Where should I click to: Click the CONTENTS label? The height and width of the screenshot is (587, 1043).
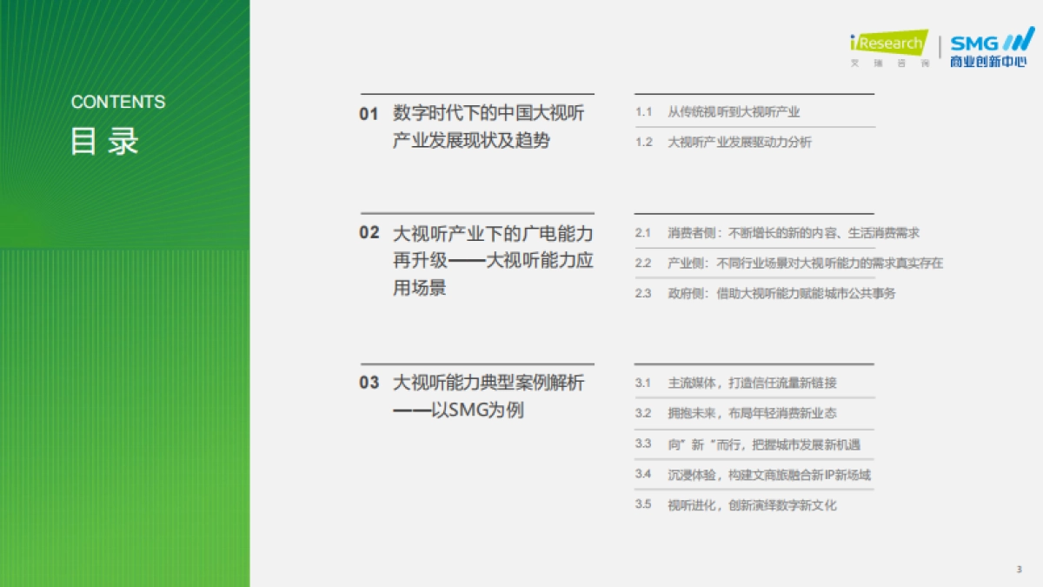point(118,102)
